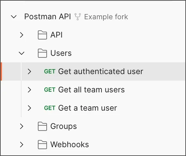
Task: Collapse the Users folder chevron
Action: (x=22, y=53)
